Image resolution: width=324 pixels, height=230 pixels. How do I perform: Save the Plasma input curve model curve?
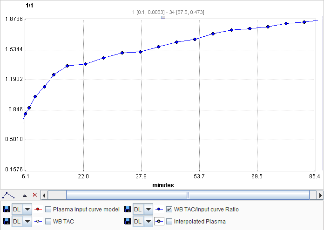click(7, 210)
